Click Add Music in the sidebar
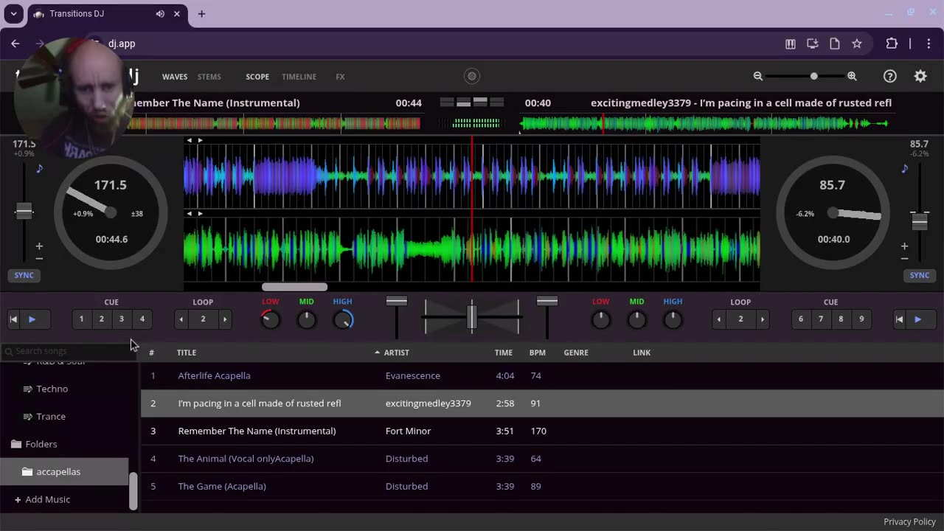Screen dimensions: 944x531 pos(47,499)
